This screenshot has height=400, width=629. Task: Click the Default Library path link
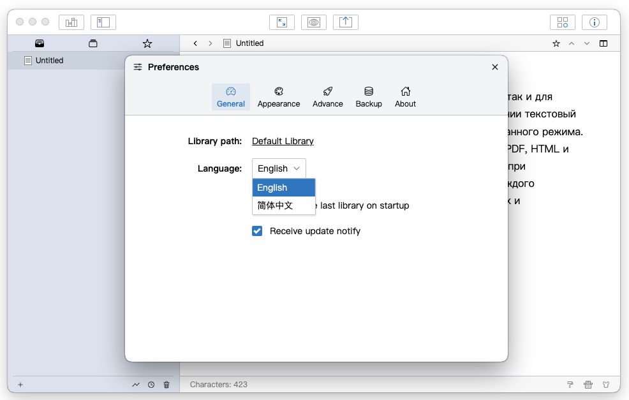[283, 141]
